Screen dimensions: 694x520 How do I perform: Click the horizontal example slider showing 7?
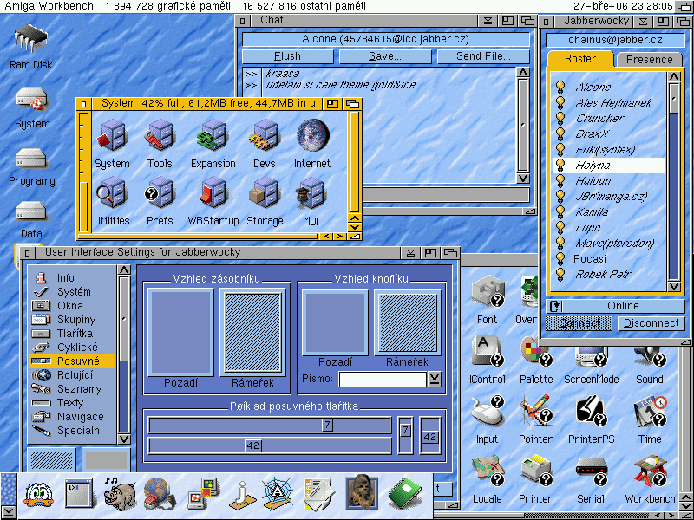pos(270,426)
